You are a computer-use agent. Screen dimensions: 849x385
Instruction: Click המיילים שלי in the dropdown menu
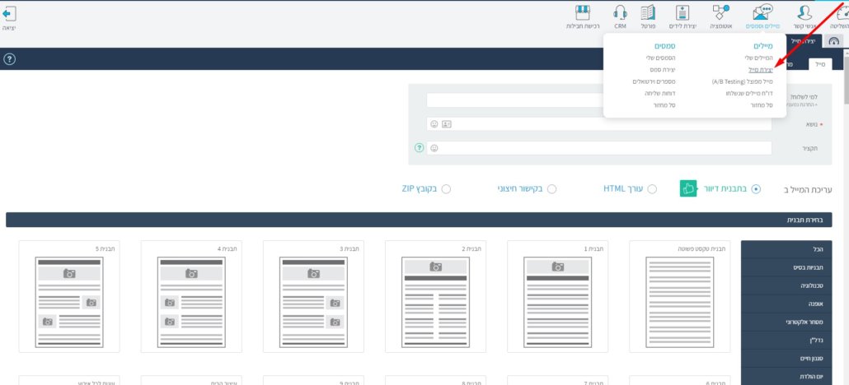[759, 58]
